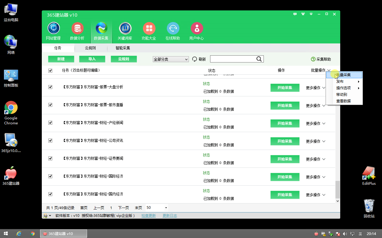The image size is (382, 238).
Task: Click the 新建 button
Action: (61, 59)
